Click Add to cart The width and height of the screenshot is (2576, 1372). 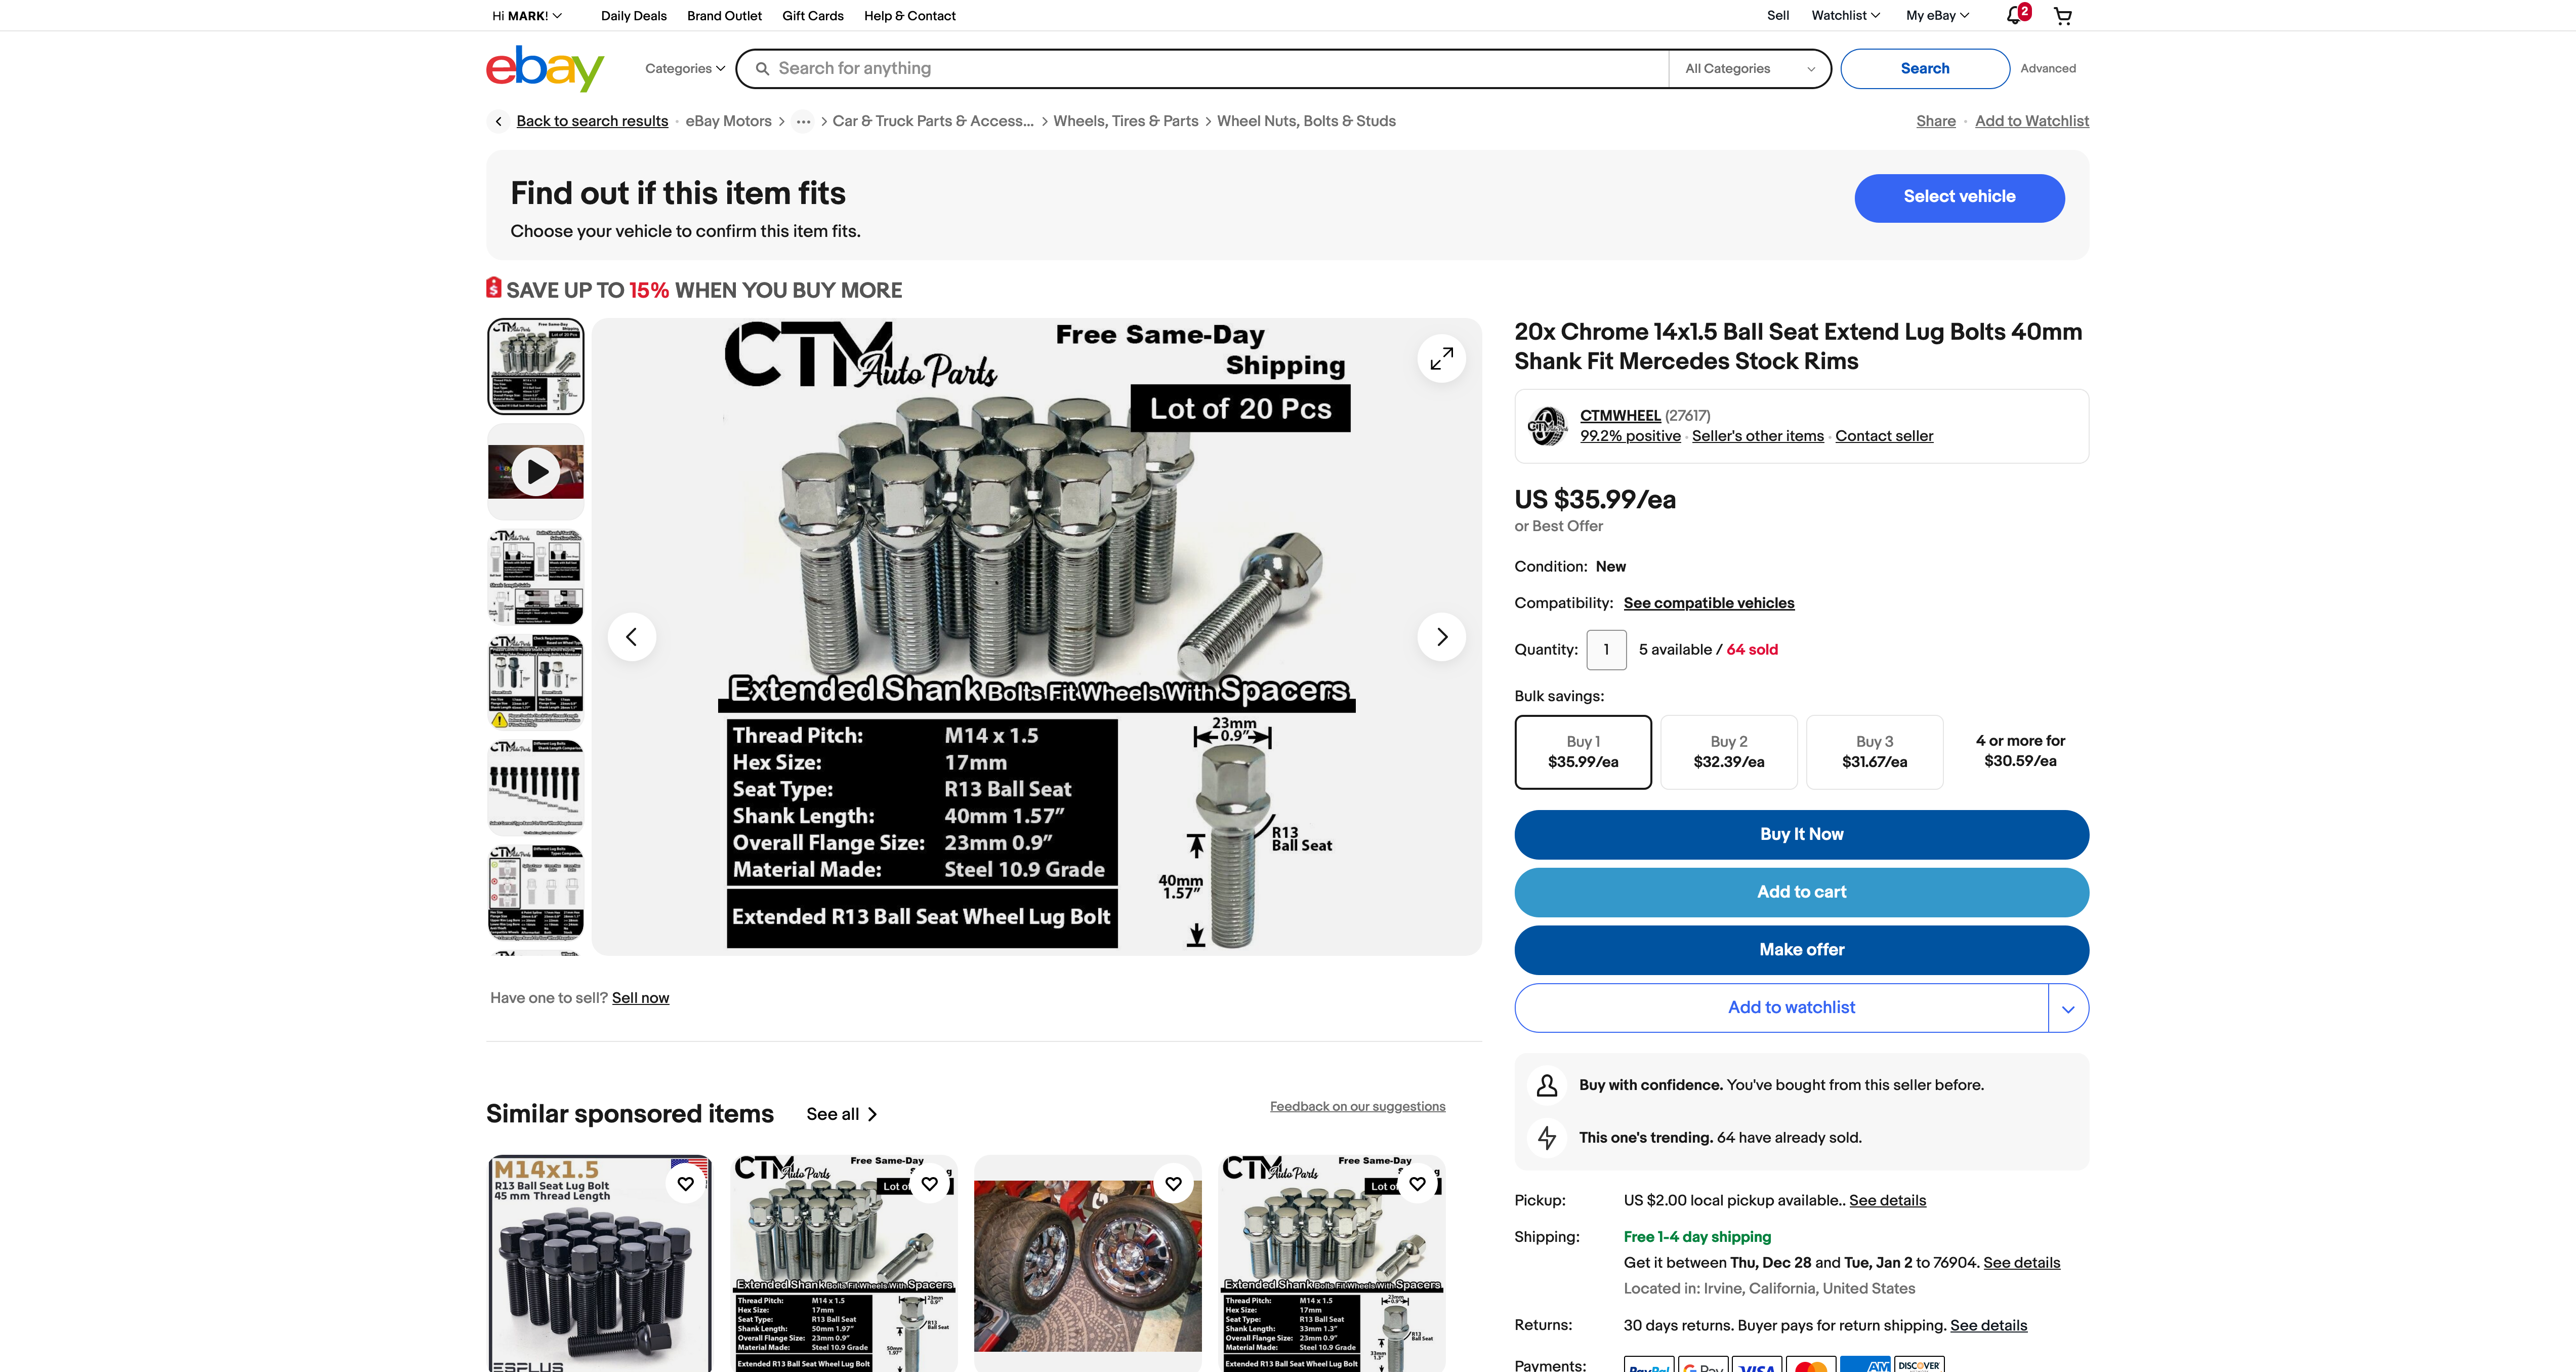coord(1801,893)
